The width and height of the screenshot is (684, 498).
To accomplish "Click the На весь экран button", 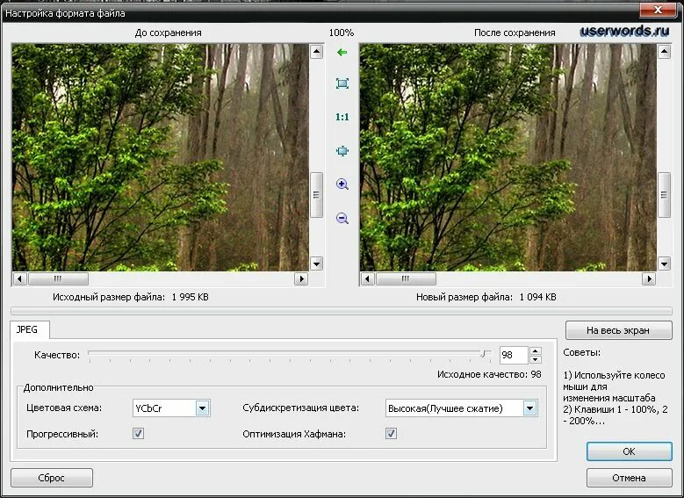I will (618, 330).
